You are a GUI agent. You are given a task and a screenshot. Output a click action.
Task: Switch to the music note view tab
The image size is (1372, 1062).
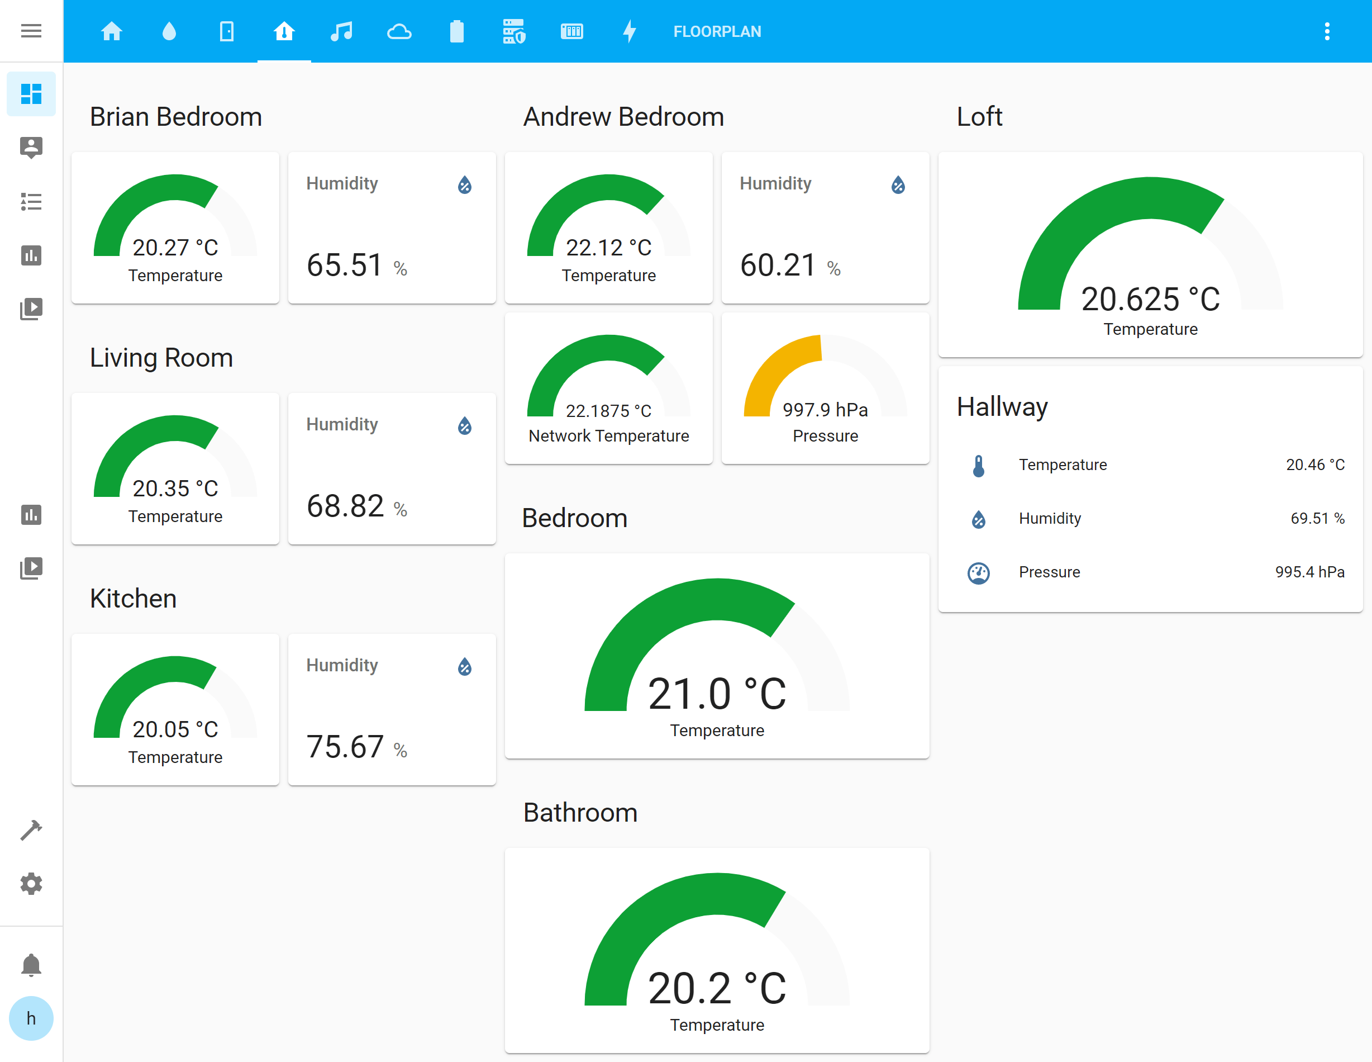click(342, 31)
